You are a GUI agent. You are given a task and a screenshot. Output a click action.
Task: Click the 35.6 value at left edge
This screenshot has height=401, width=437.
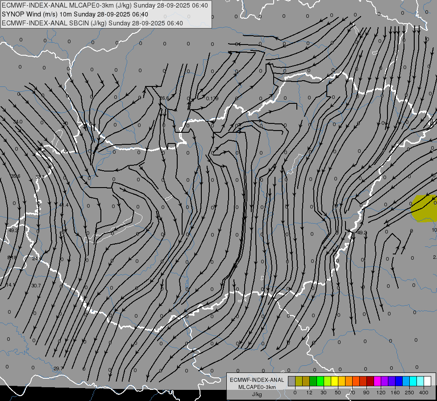pos(16,176)
